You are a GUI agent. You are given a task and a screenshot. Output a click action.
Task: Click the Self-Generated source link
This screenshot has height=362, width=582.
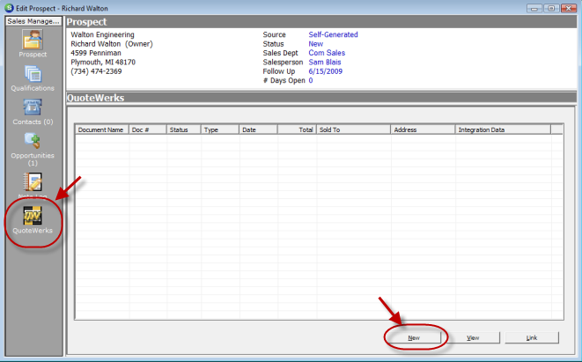tap(333, 35)
